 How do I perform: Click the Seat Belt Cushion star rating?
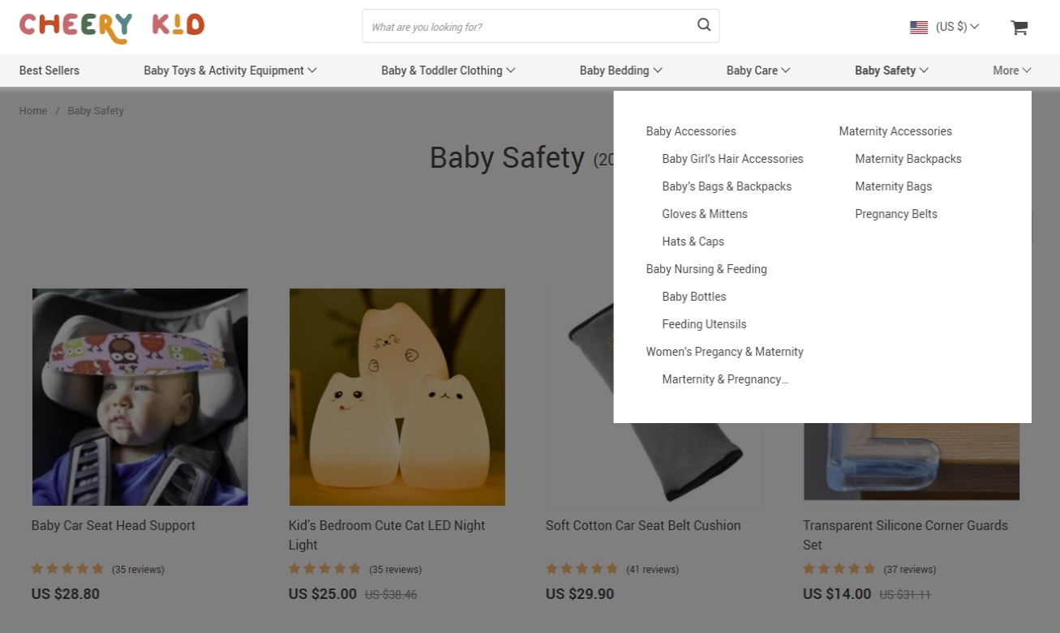[x=581, y=569]
